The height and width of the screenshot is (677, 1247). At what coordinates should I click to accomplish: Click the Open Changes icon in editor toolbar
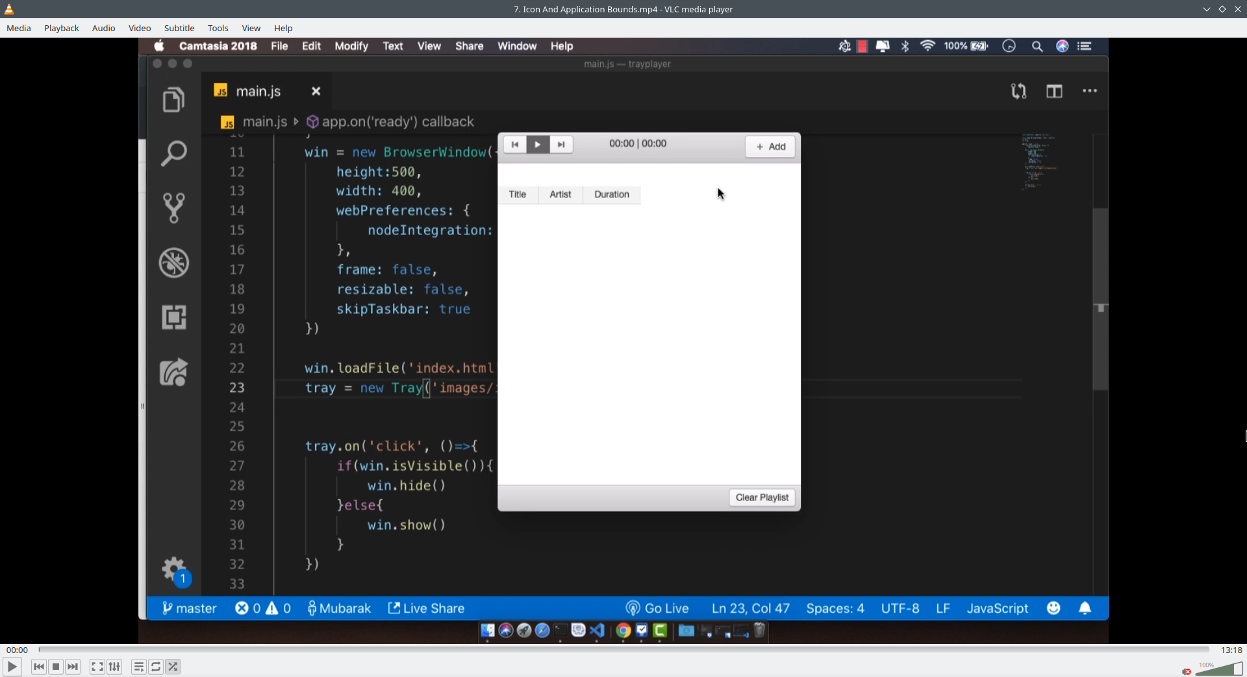tap(1018, 91)
